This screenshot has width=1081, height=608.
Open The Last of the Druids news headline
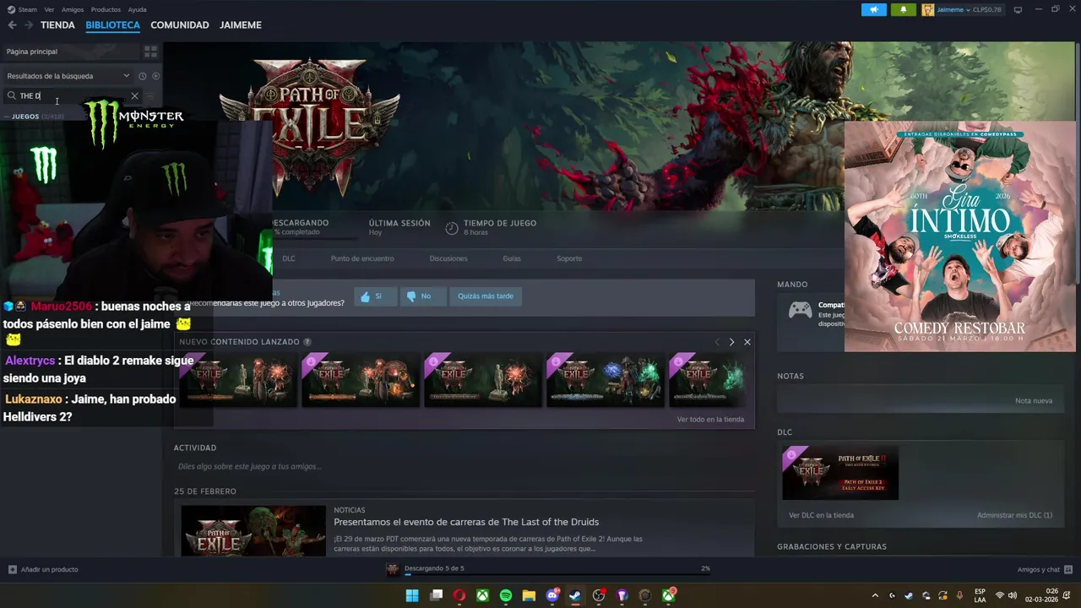[x=466, y=522]
